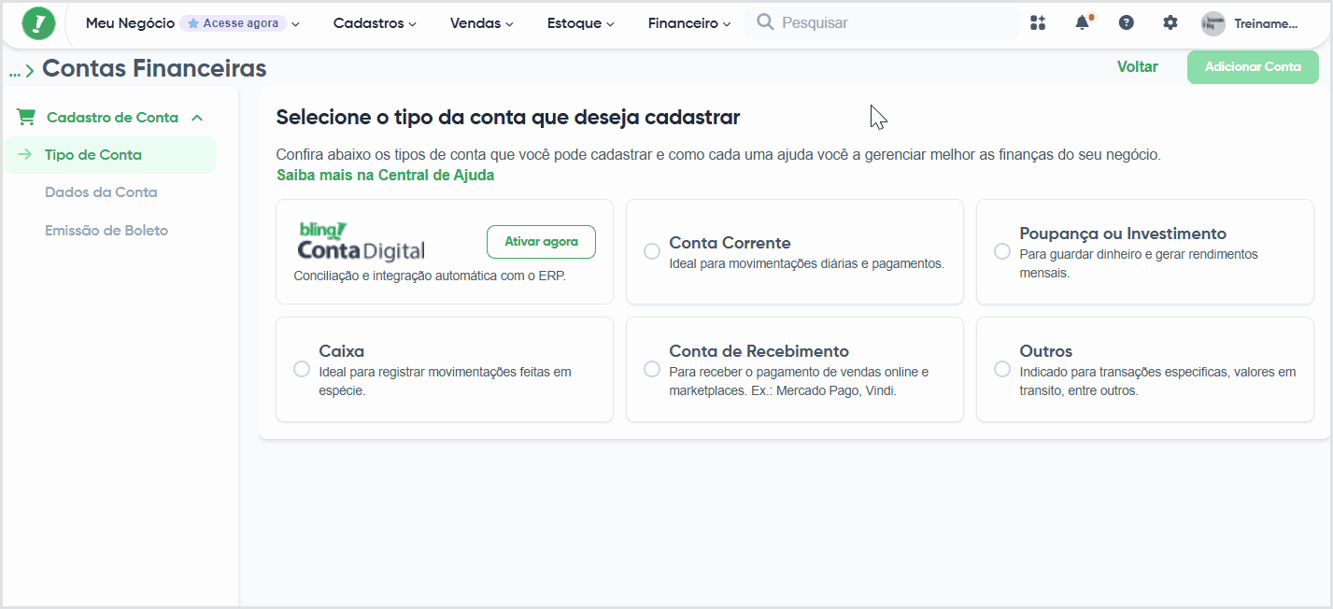Click the Pesquisar search field
The height and width of the screenshot is (609, 1333).
click(x=883, y=22)
